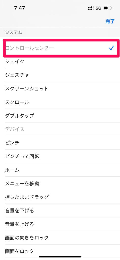Choose the シェイク action
The image size is (120, 260).
pyautogui.click(x=60, y=61)
